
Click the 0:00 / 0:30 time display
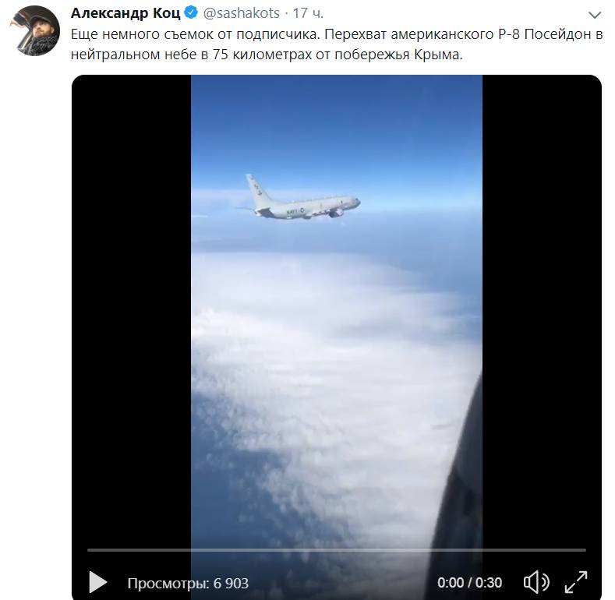469,583
